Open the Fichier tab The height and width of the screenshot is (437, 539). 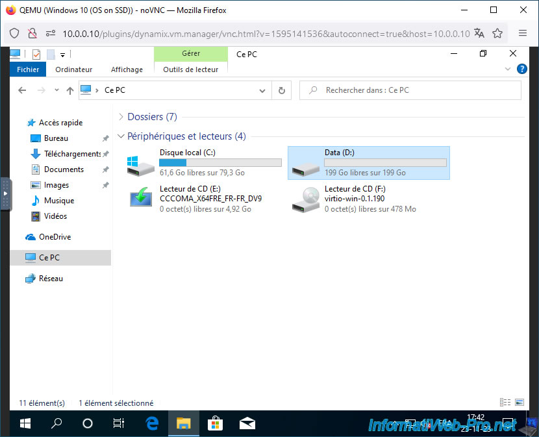pyautogui.click(x=28, y=69)
